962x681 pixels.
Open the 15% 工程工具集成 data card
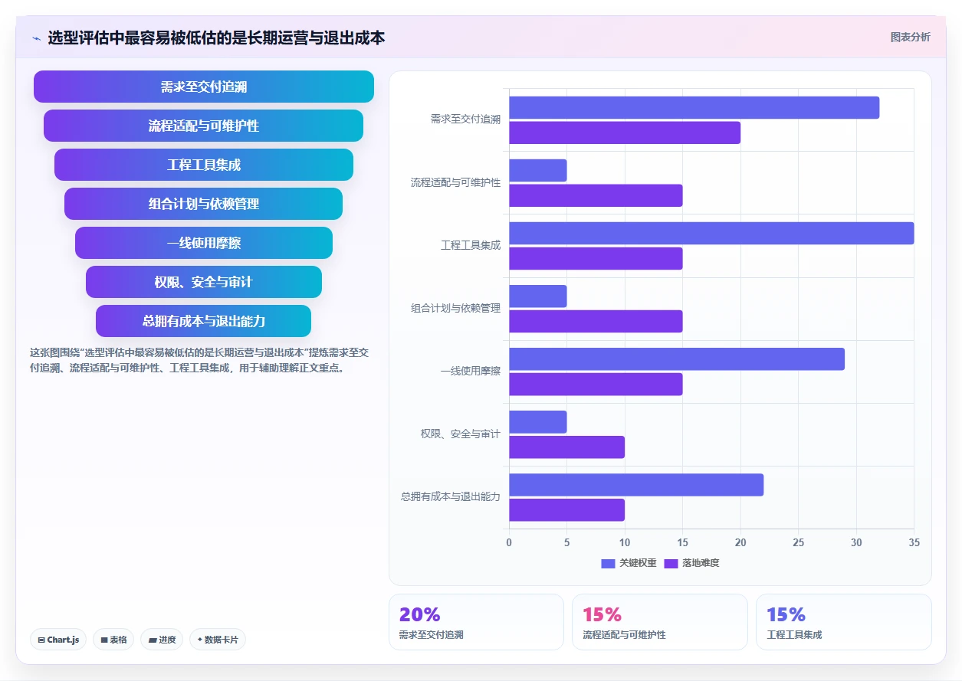click(x=843, y=622)
